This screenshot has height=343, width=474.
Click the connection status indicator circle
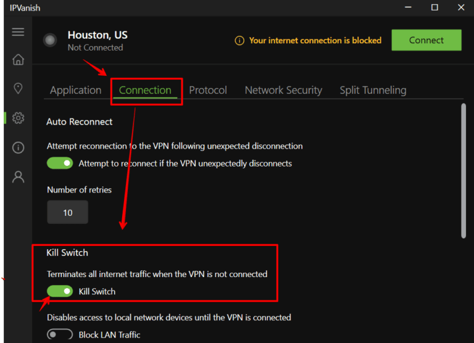tap(50, 40)
